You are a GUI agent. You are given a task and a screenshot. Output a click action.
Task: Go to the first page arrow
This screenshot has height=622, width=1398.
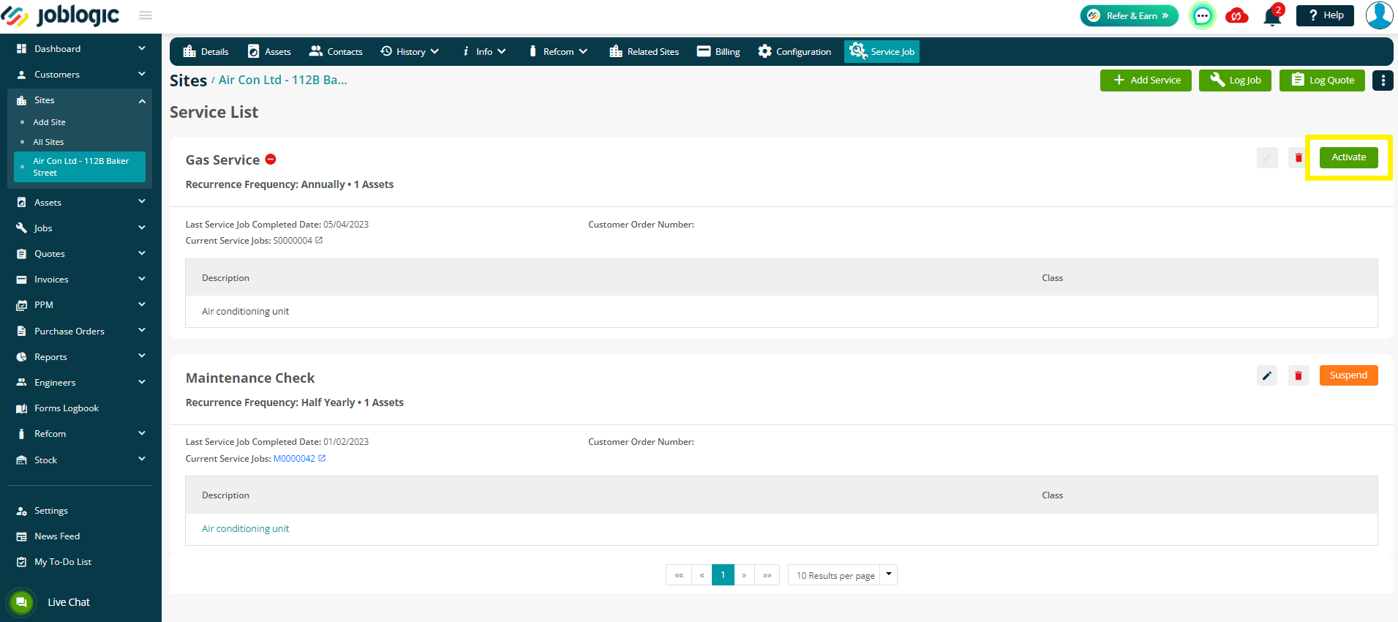click(x=679, y=575)
